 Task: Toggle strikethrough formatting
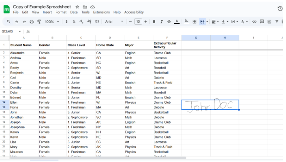point(169,21)
